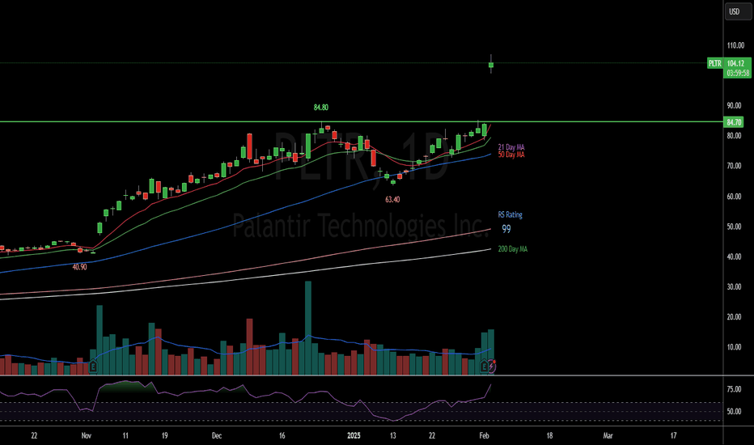The height and width of the screenshot is (445, 754).
Task: Click the 40.90 low price annotation
Action: 79,267
